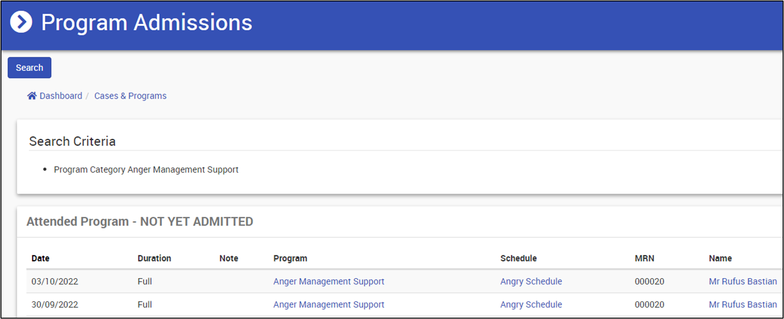This screenshot has height=319, width=784.
Task: Click the Program column header
Action: (290, 258)
